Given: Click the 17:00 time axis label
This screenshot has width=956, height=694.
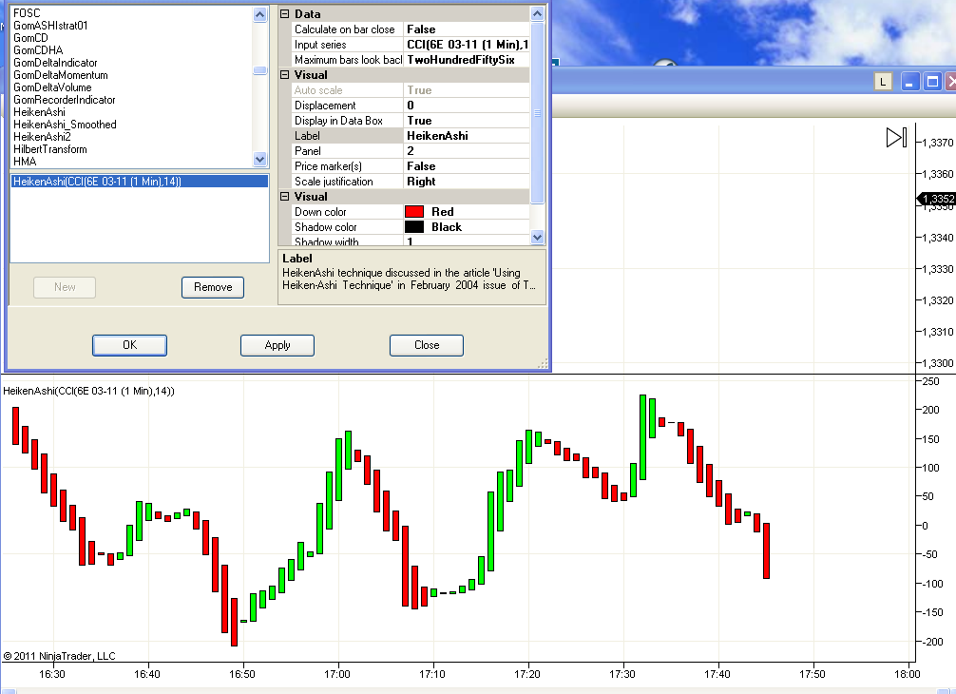Looking at the screenshot, I should [337, 674].
